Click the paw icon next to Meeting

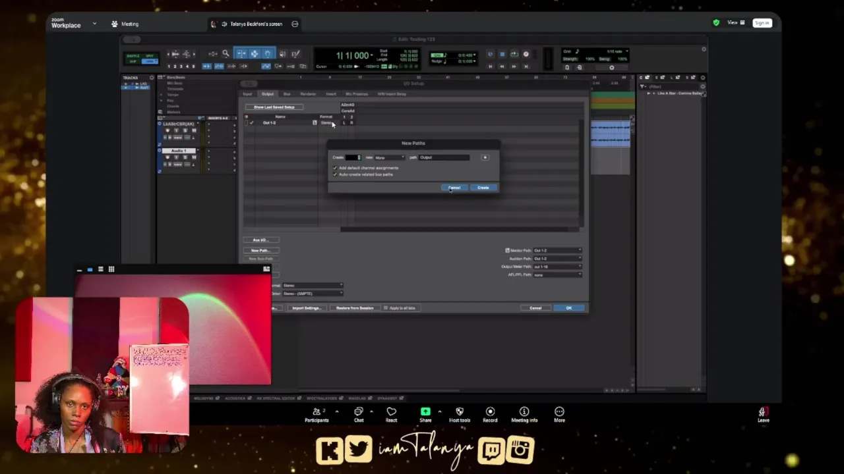point(115,24)
